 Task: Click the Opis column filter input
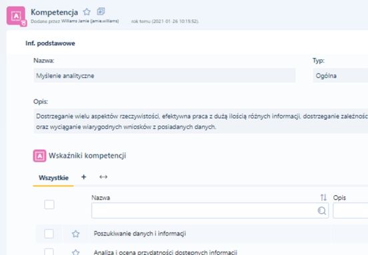351,210
